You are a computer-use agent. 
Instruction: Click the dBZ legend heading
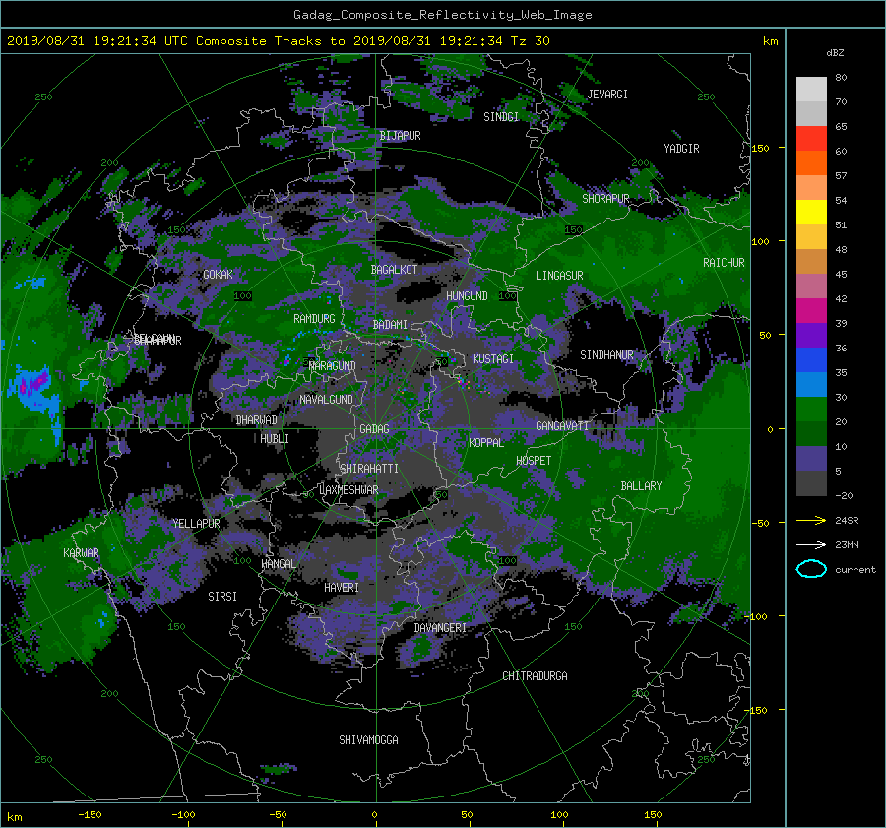835,53
